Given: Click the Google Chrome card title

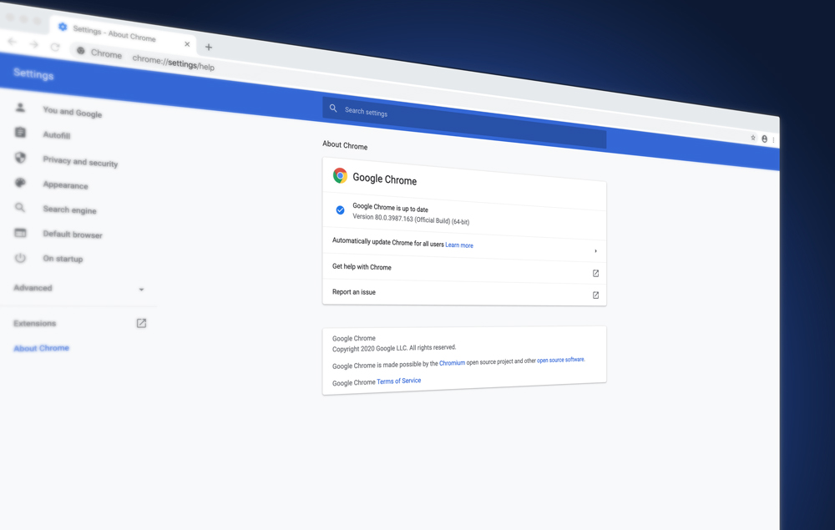Looking at the screenshot, I should (x=384, y=179).
